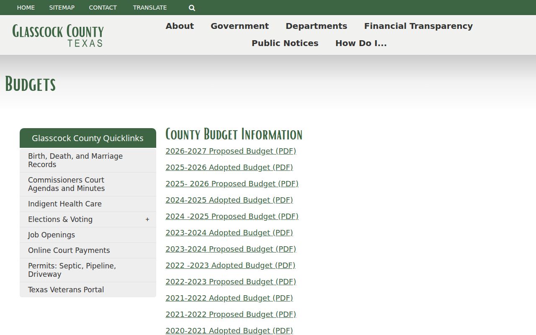This screenshot has height=335, width=536.
Task: Open Commissioners Court Agendas and Minutes
Action: pyautogui.click(x=88, y=184)
